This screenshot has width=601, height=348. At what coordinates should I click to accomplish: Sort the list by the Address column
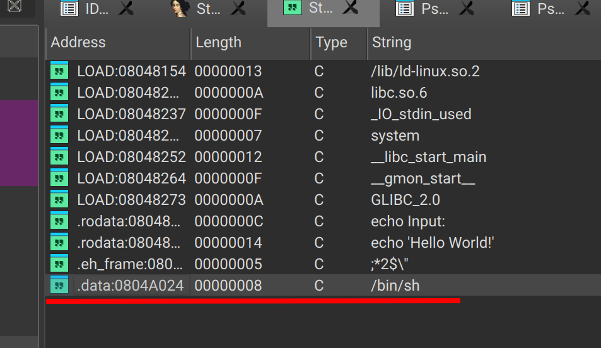click(78, 43)
